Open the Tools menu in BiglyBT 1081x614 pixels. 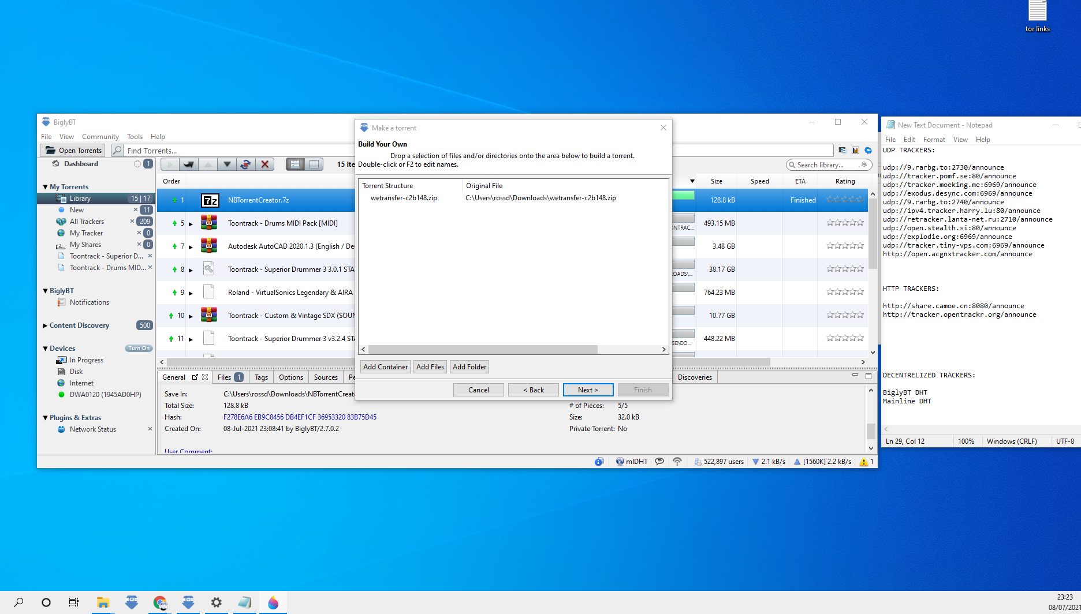coord(135,137)
